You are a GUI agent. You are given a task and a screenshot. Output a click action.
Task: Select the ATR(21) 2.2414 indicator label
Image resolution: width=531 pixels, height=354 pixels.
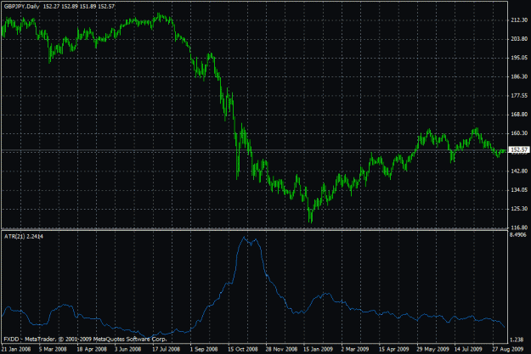coord(24,237)
